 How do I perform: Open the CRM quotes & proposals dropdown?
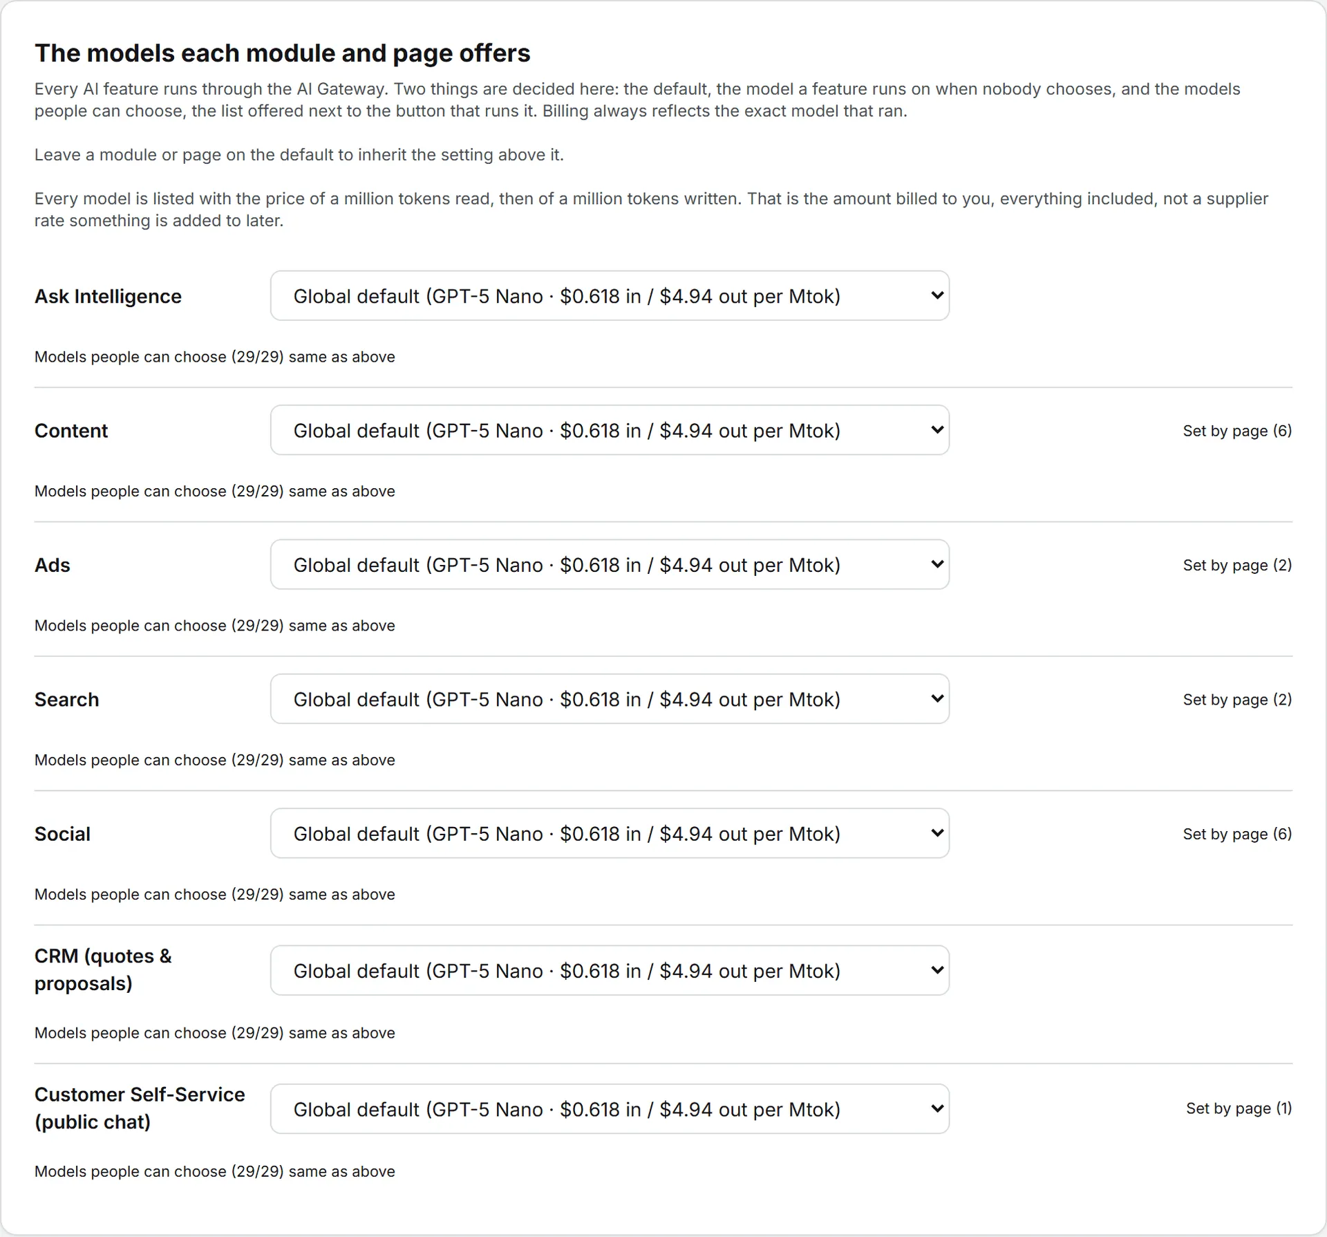click(x=610, y=970)
